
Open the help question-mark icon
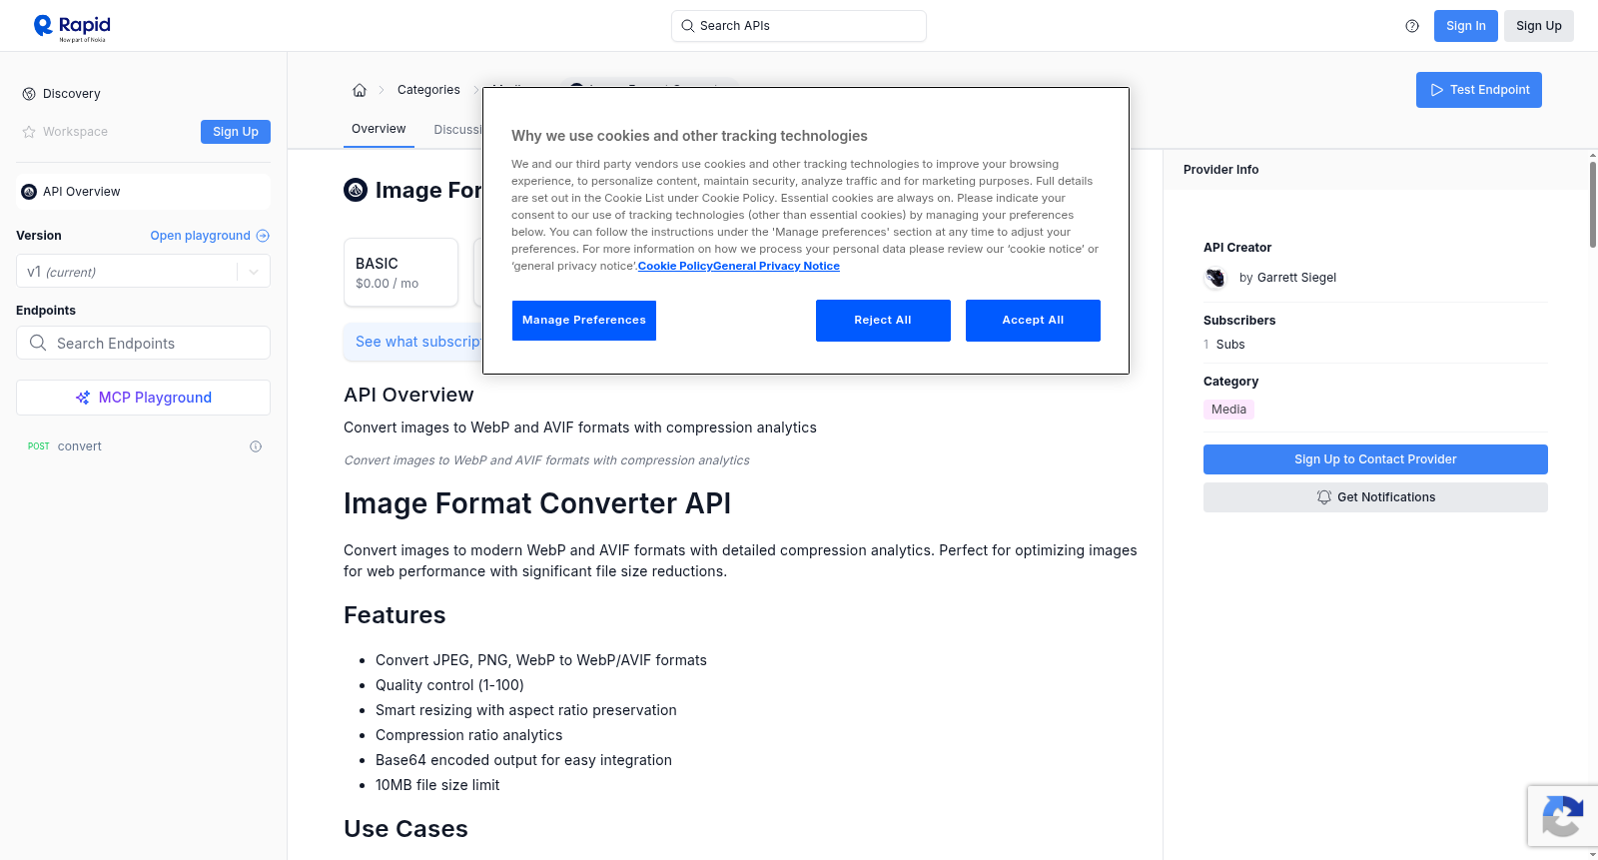[1412, 26]
